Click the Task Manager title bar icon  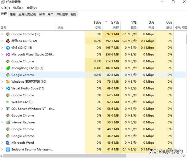point(3,2)
